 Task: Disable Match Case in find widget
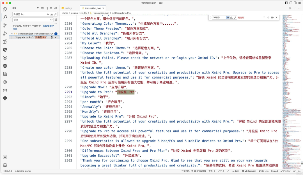click(228, 17)
